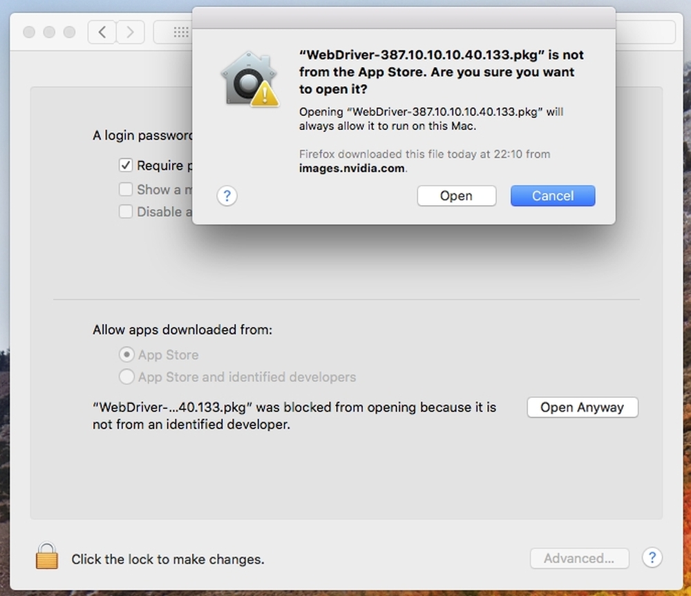The width and height of the screenshot is (691, 596).
Task: Open Advanced security options
Action: (579, 558)
